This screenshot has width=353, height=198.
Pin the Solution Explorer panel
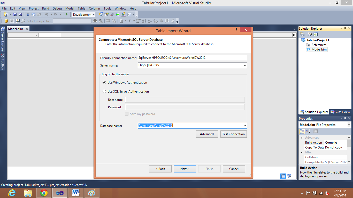(345, 28)
